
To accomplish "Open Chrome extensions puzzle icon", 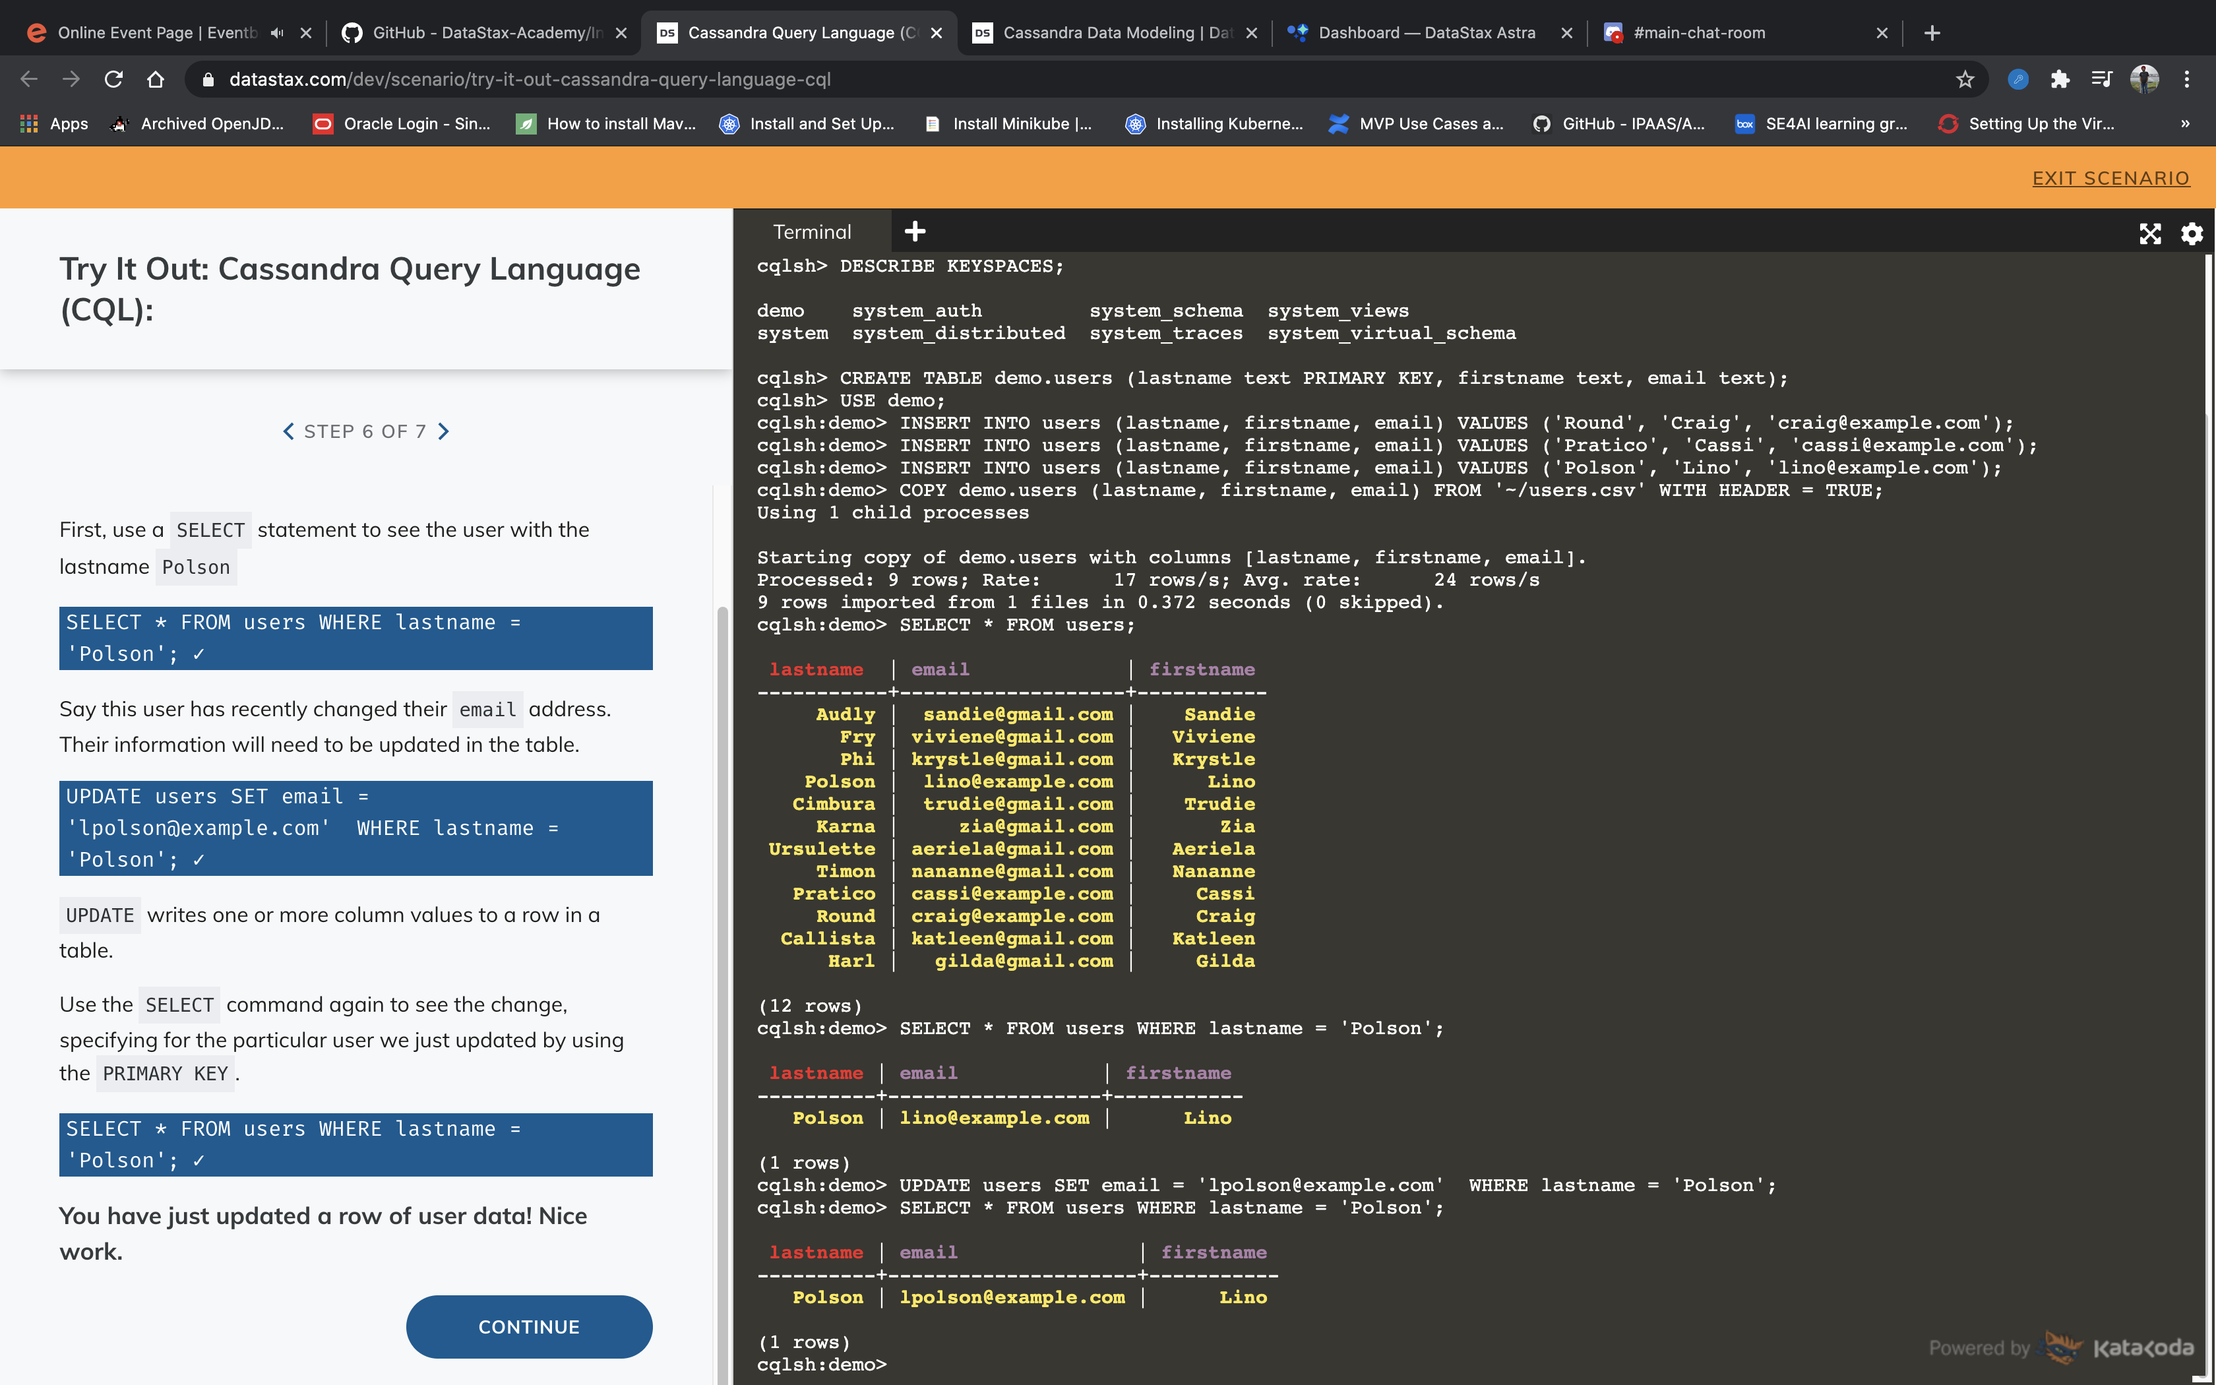I will (x=2060, y=80).
